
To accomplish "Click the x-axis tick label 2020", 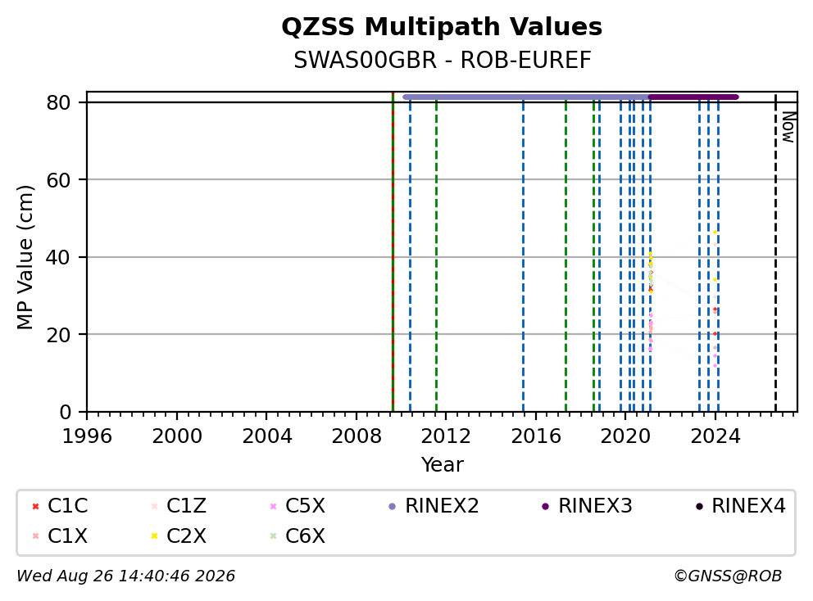I will click(x=625, y=436).
